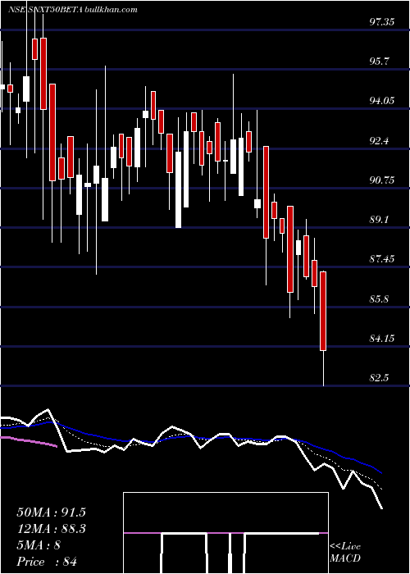
Task: Click the last red candlestick near 84.15
Action: [x=323, y=311]
